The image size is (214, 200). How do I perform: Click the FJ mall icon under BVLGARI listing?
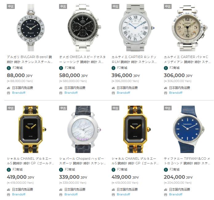tap(9, 68)
